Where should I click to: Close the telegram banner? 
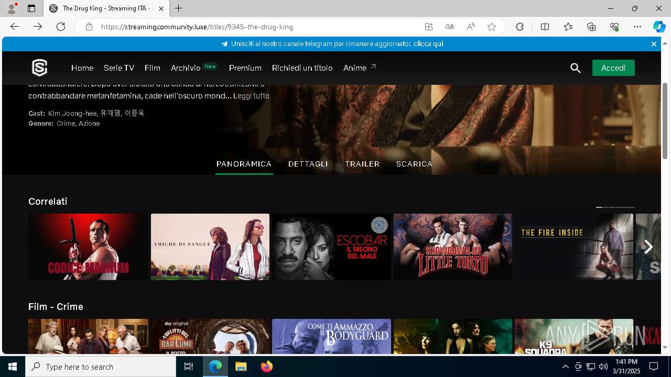654,44
